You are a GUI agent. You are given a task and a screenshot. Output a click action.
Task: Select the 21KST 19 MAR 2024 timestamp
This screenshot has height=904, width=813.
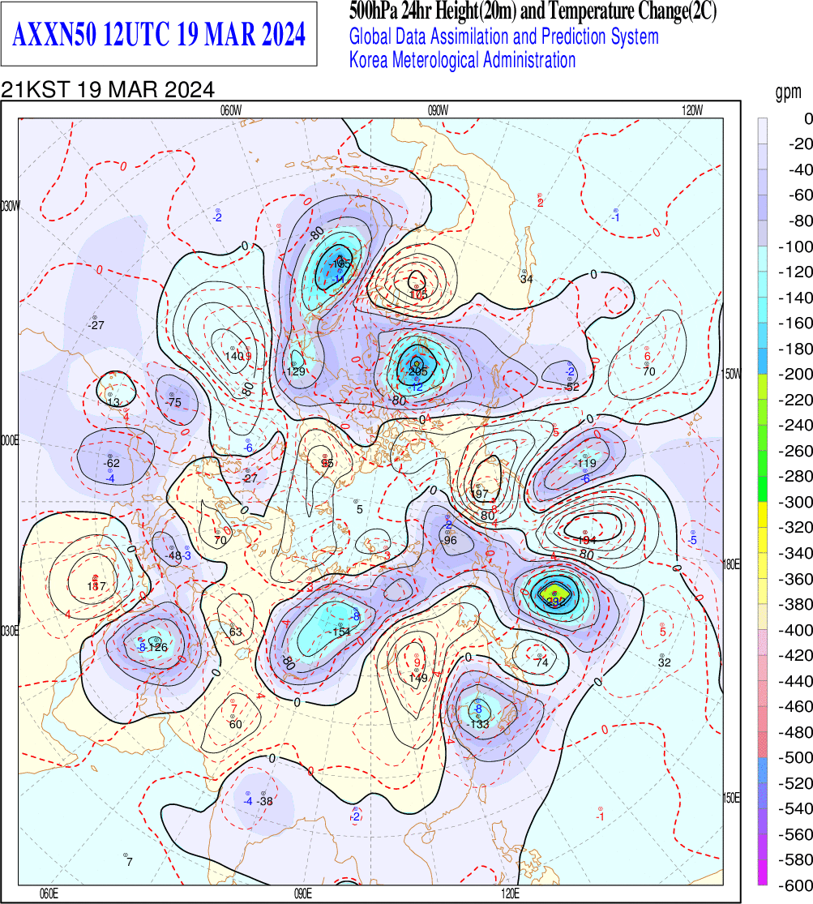click(x=108, y=90)
